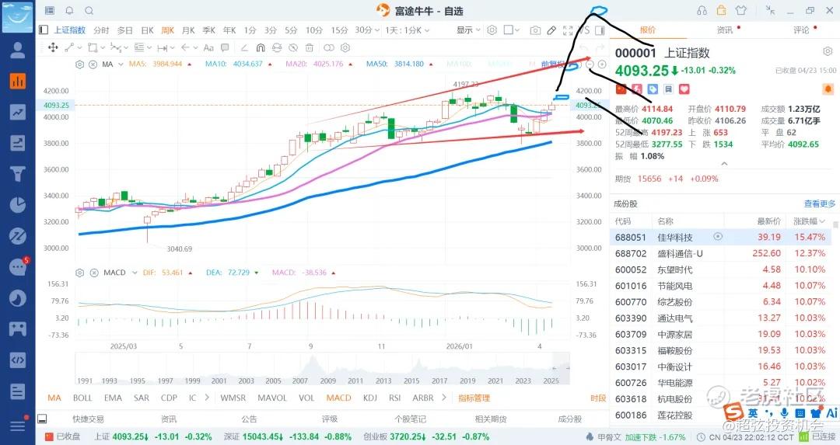Delete drawings with the trash icon

pyautogui.click(x=309, y=47)
